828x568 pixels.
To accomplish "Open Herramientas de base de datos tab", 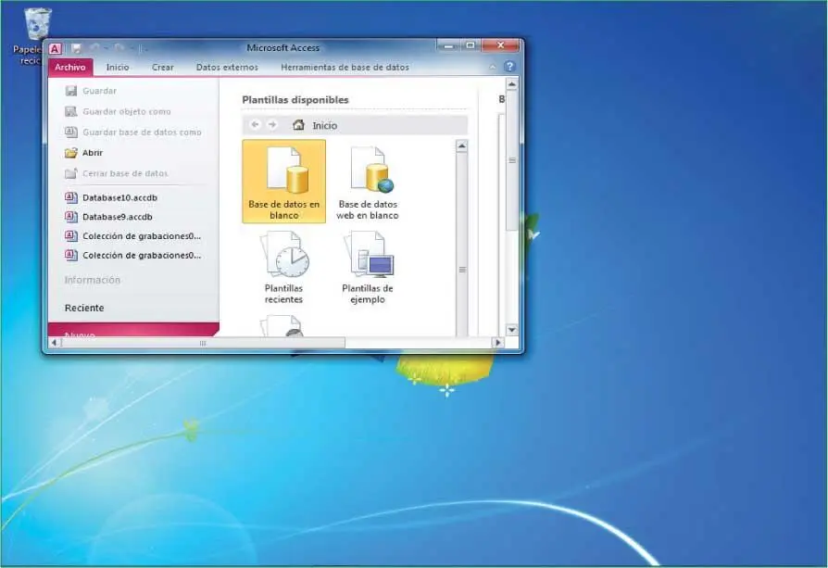I will pos(345,67).
